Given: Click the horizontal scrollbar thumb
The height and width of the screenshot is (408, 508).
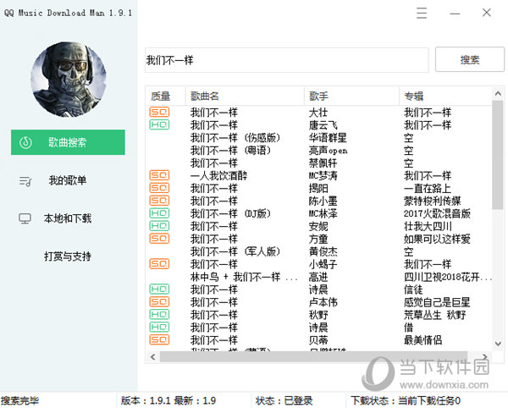Looking at the screenshot, I should pos(313,357).
